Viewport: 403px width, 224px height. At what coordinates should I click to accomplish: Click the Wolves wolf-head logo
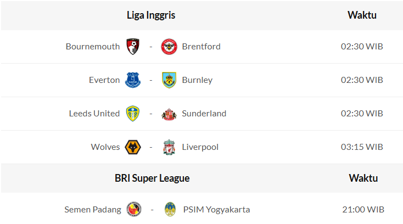pyautogui.click(x=133, y=147)
